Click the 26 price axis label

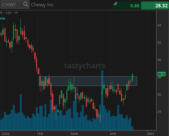tap(159, 94)
